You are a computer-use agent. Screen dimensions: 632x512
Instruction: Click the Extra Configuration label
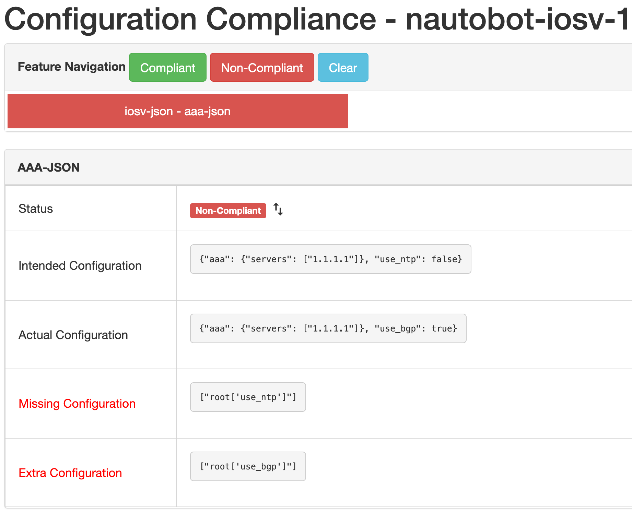point(70,473)
